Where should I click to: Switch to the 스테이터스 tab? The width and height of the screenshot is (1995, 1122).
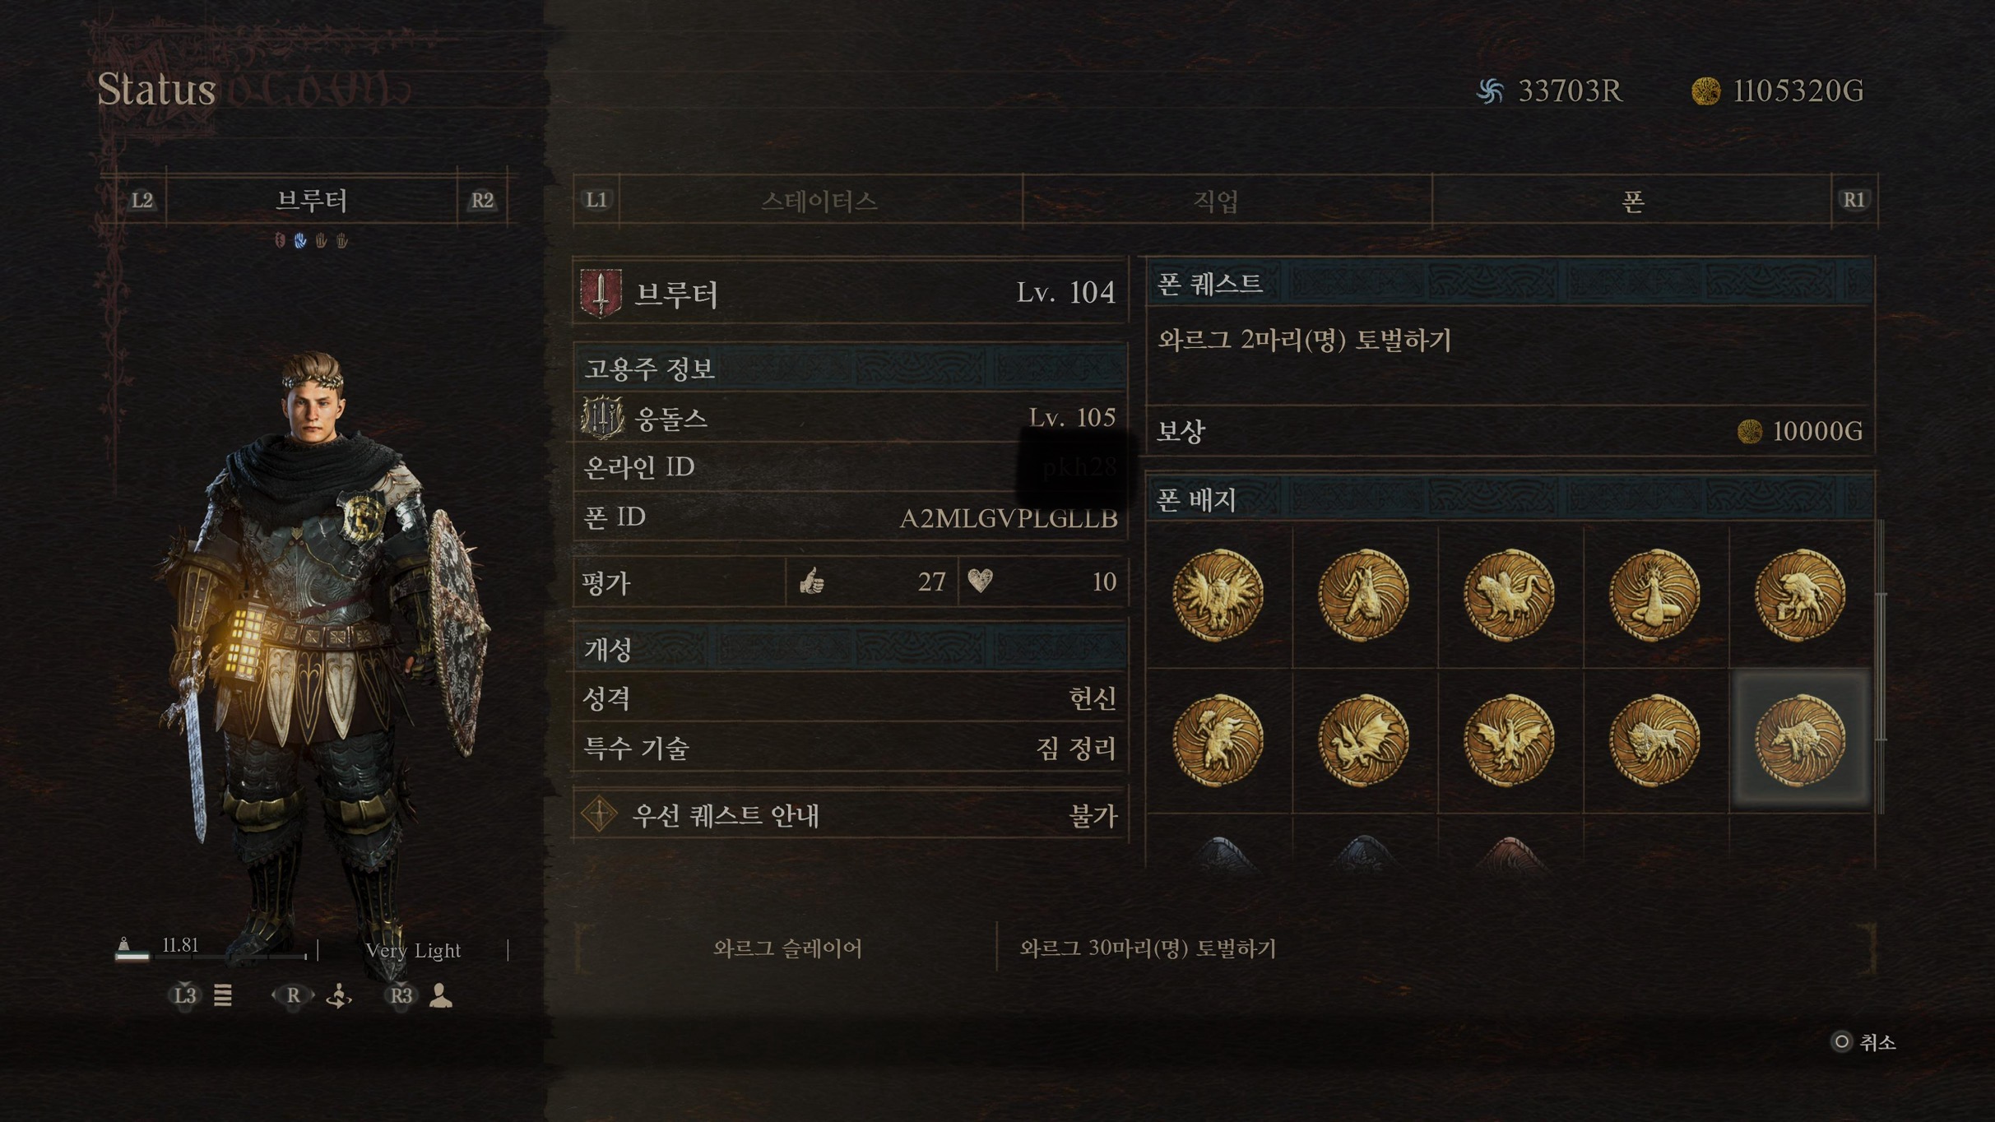tap(819, 201)
